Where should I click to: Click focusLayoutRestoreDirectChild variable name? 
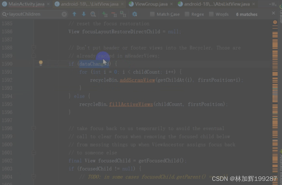[x=121, y=32]
